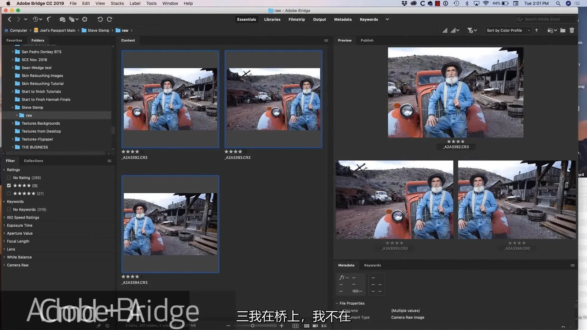Click the Get Photos from Camera icon
Image resolution: width=587 pixels, height=330 pixels.
click(62, 19)
